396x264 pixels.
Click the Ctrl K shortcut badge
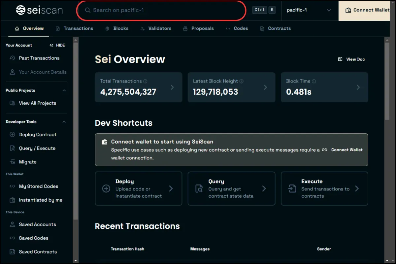click(264, 10)
